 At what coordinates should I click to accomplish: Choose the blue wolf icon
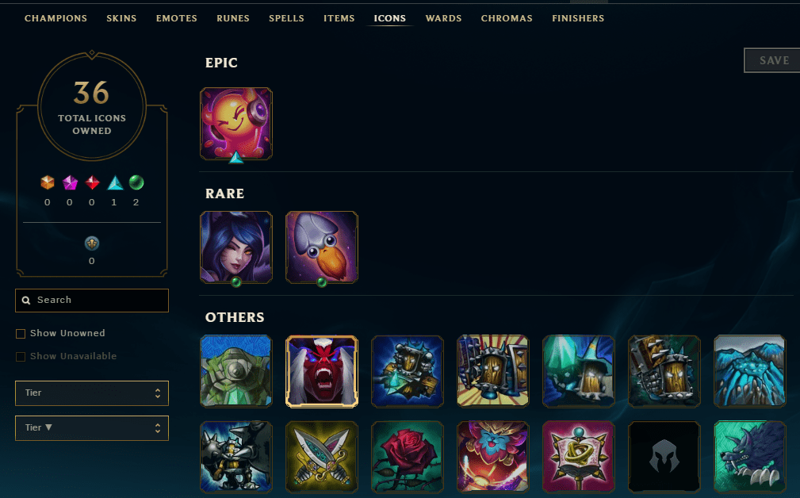(749, 457)
